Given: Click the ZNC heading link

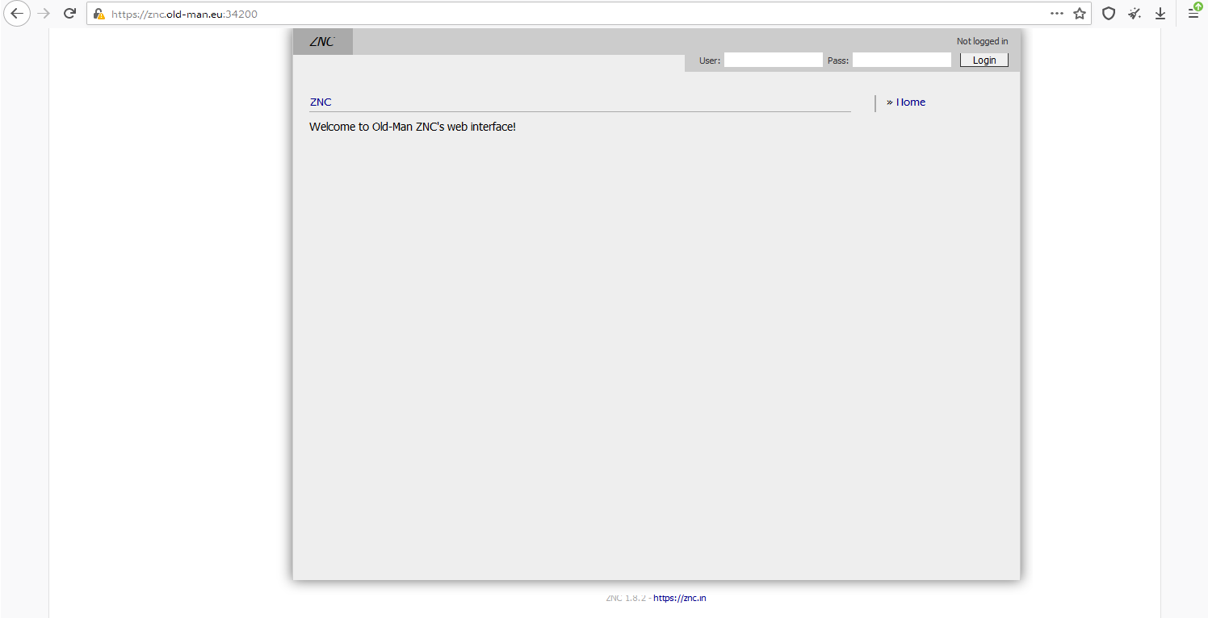Looking at the screenshot, I should [x=321, y=102].
